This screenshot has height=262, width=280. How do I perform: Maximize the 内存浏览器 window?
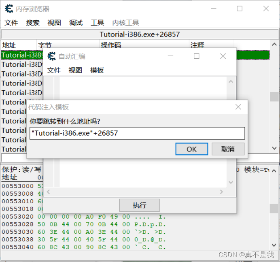click(240, 9)
